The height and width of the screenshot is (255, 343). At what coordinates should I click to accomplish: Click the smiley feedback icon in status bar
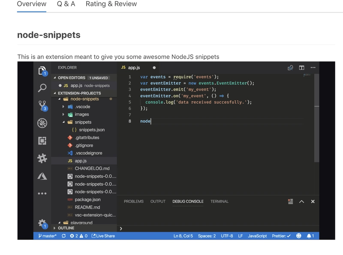coord(298,236)
